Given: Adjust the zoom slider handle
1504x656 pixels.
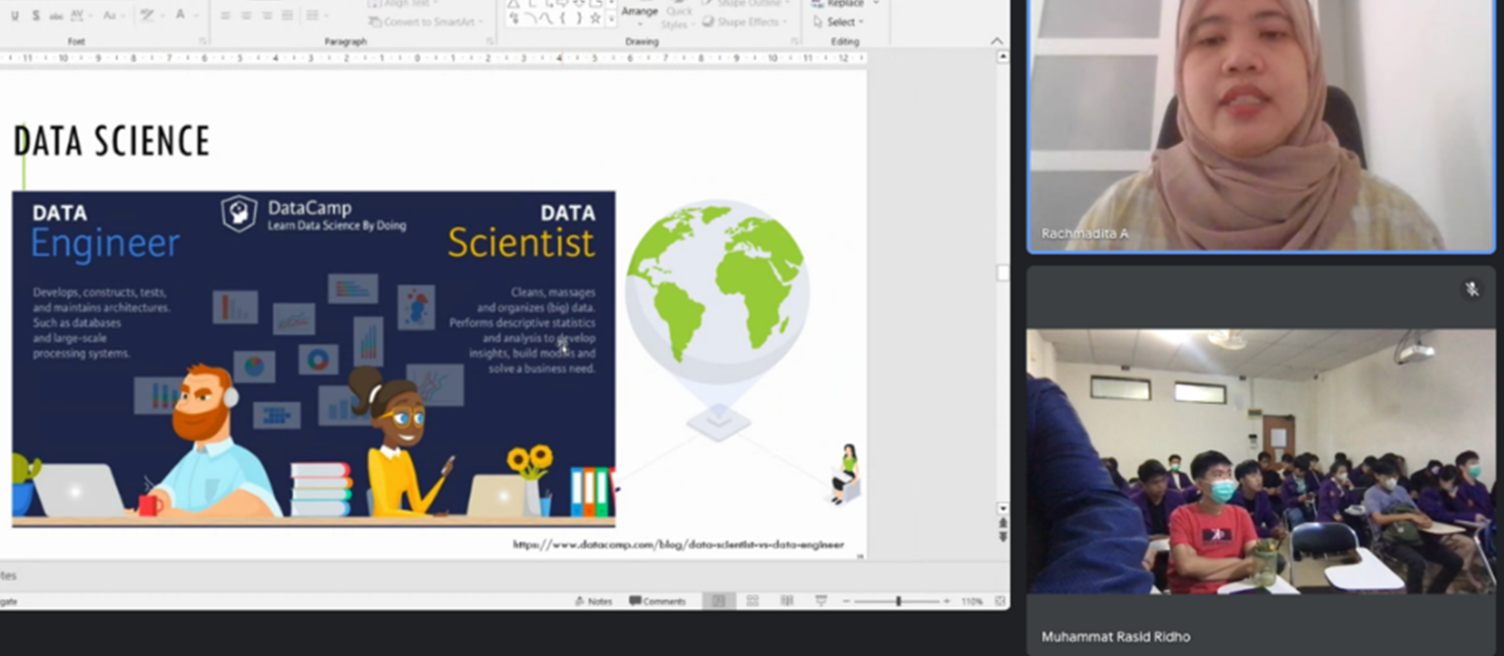Looking at the screenshot, I should [898, 601].
